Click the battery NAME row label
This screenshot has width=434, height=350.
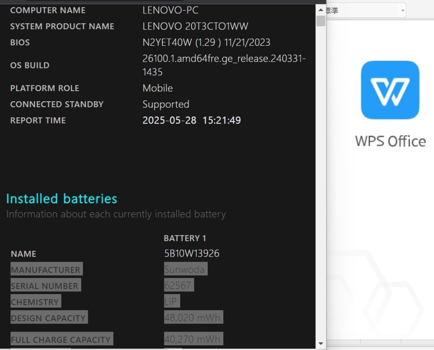[24, 254]
